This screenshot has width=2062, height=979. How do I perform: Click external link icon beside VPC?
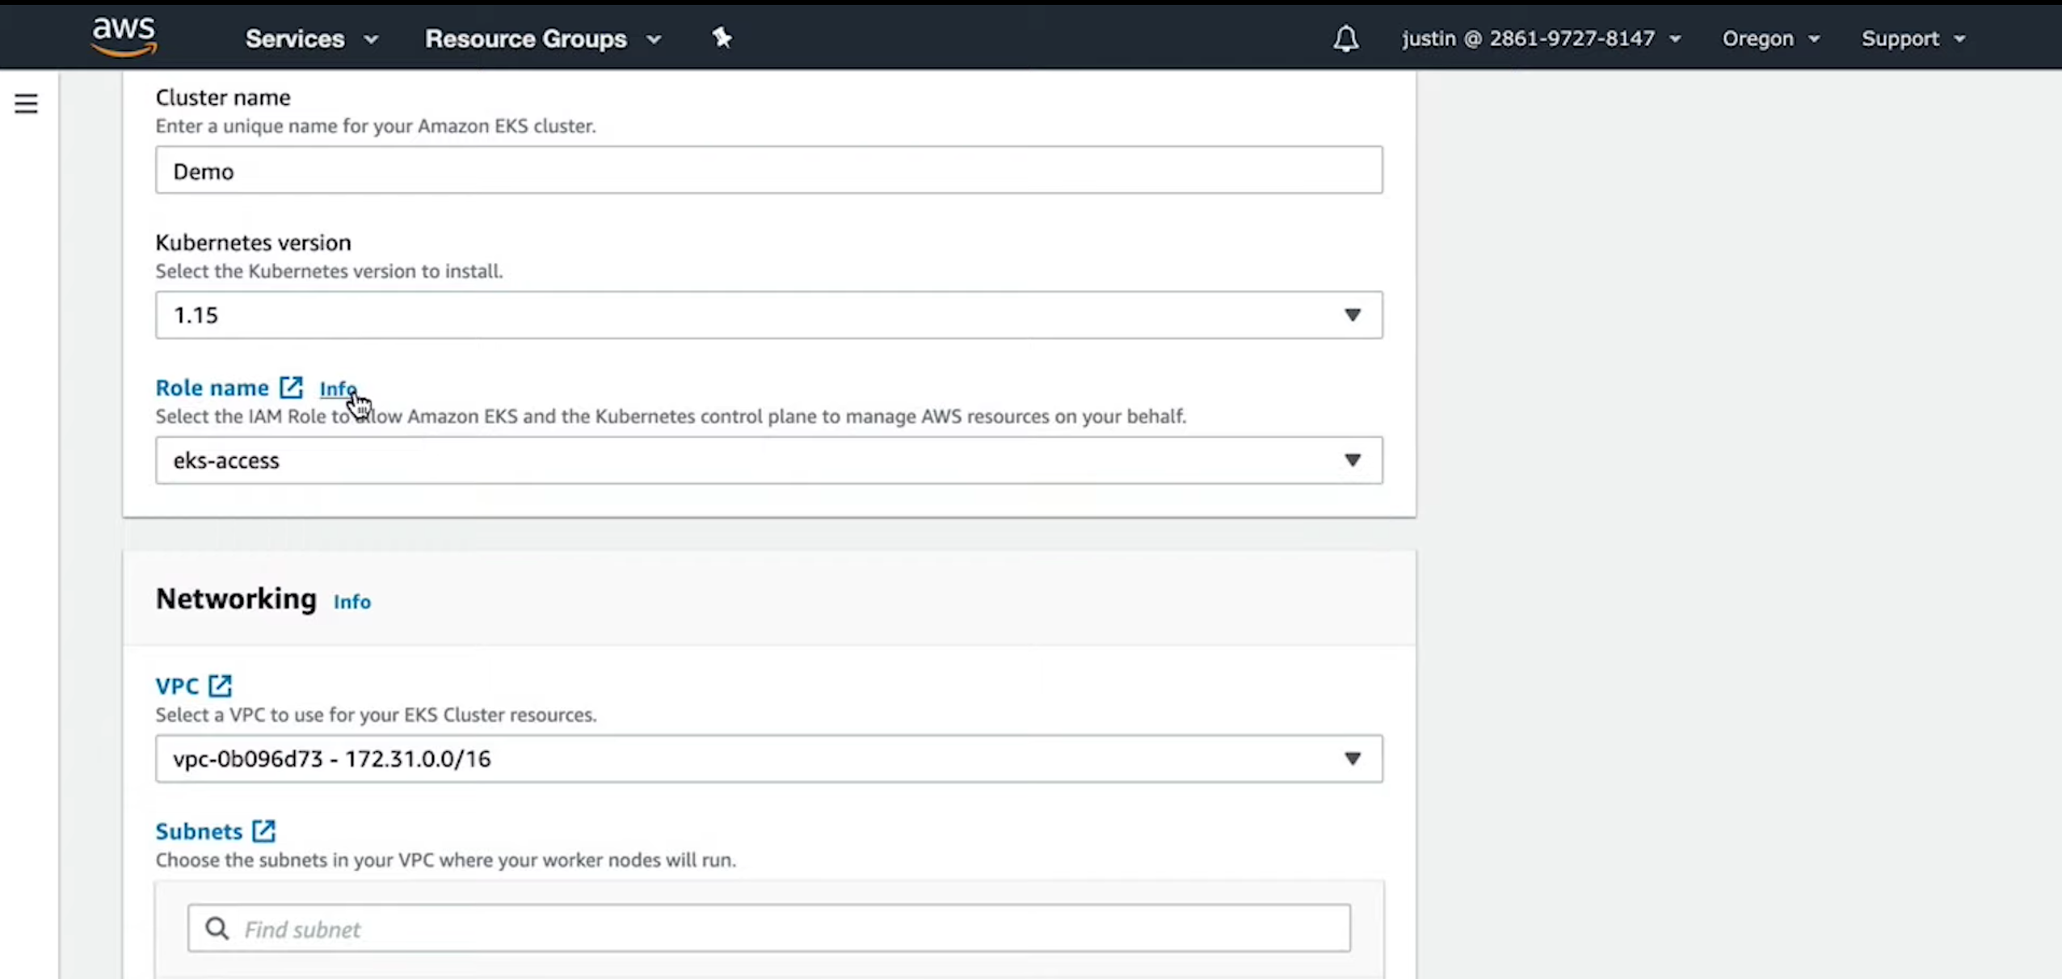220,686
